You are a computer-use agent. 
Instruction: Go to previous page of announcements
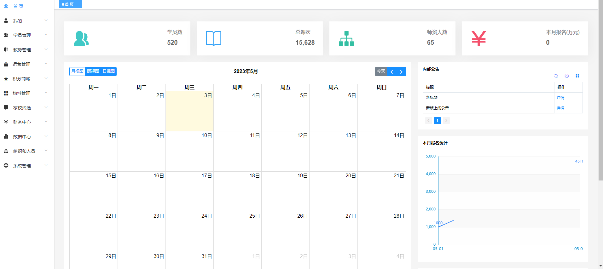point(429,121)
